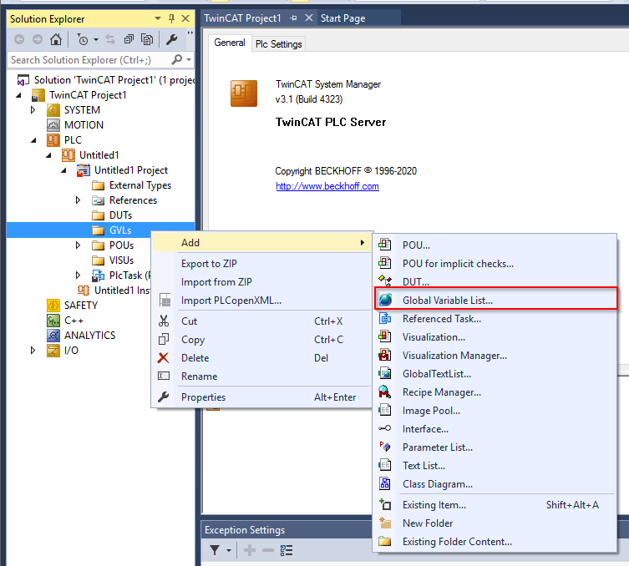The image size is (629, 566).
Task: Click the Interface... icon in submenu
Action: tap(385, 428)
